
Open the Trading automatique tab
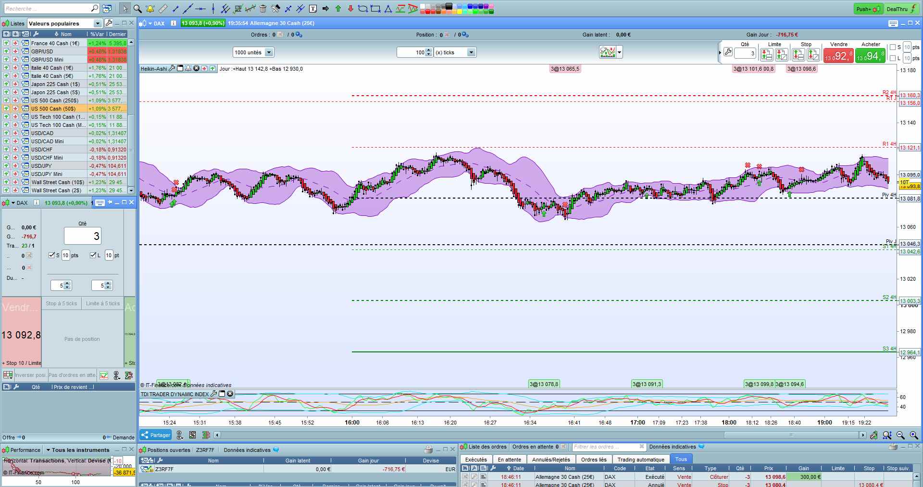641,460
